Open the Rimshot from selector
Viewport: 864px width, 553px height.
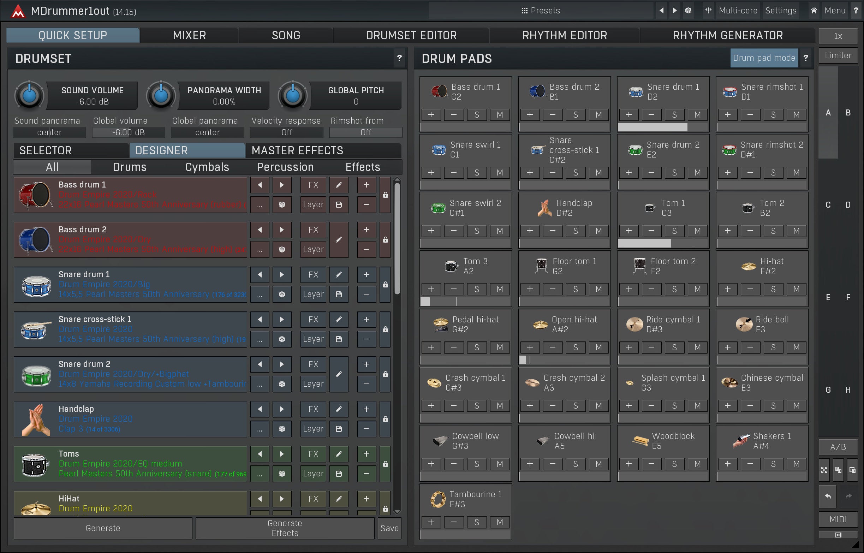tap(365, 132)
